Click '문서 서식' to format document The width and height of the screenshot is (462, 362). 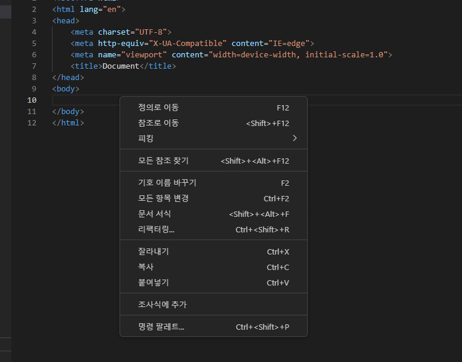click(213, 214)
